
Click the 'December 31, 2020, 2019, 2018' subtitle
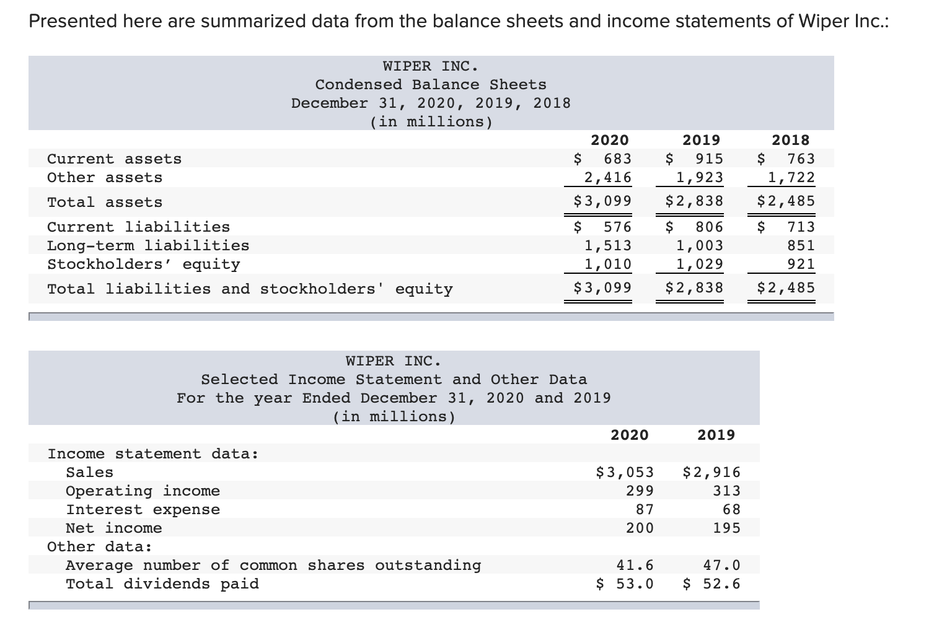[x=431, y=103]
